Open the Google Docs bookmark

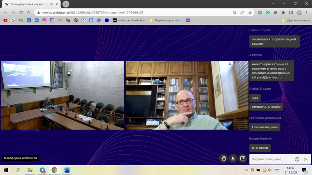91,20
